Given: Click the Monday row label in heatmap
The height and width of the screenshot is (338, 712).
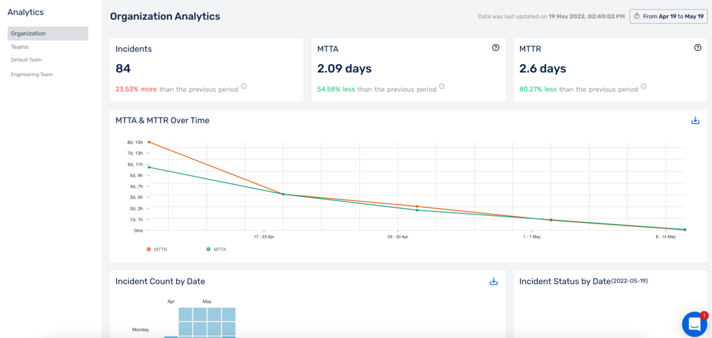Looking at the screenshot, I should (140, 330).
